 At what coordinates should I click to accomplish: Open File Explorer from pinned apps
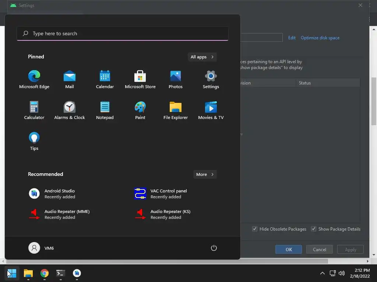[x=176, y=110]
